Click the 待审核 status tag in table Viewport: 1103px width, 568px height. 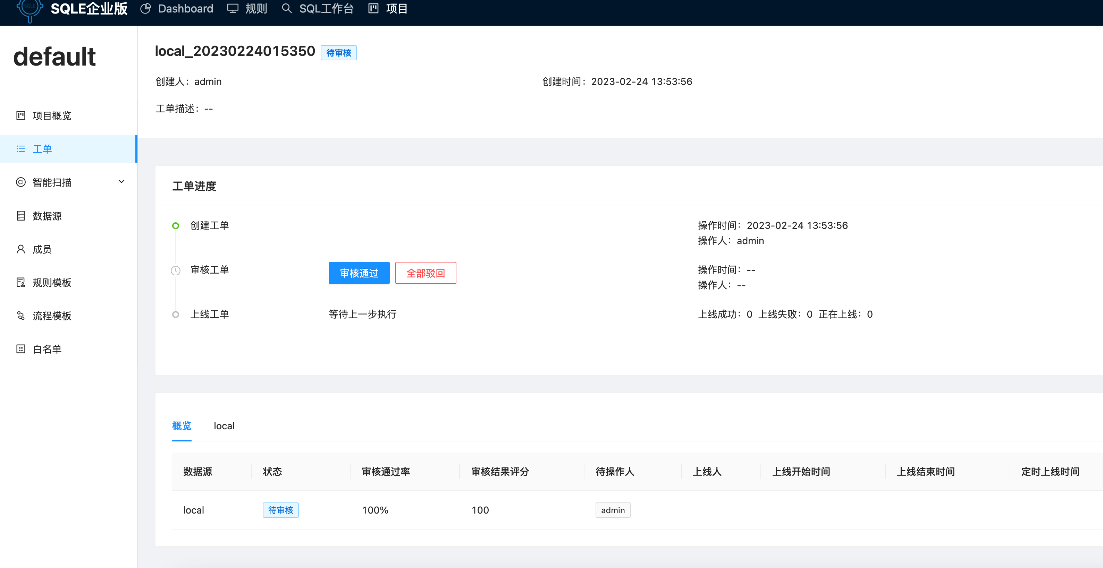[280, 510]
